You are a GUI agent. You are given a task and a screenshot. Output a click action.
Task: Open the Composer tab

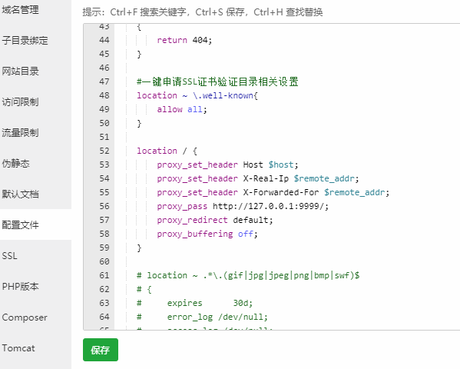click(25, 317)
